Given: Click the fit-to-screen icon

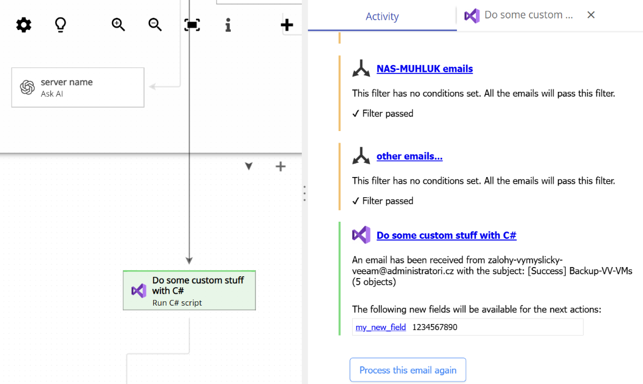Looking at the screenshot, I should pos(192,24).
